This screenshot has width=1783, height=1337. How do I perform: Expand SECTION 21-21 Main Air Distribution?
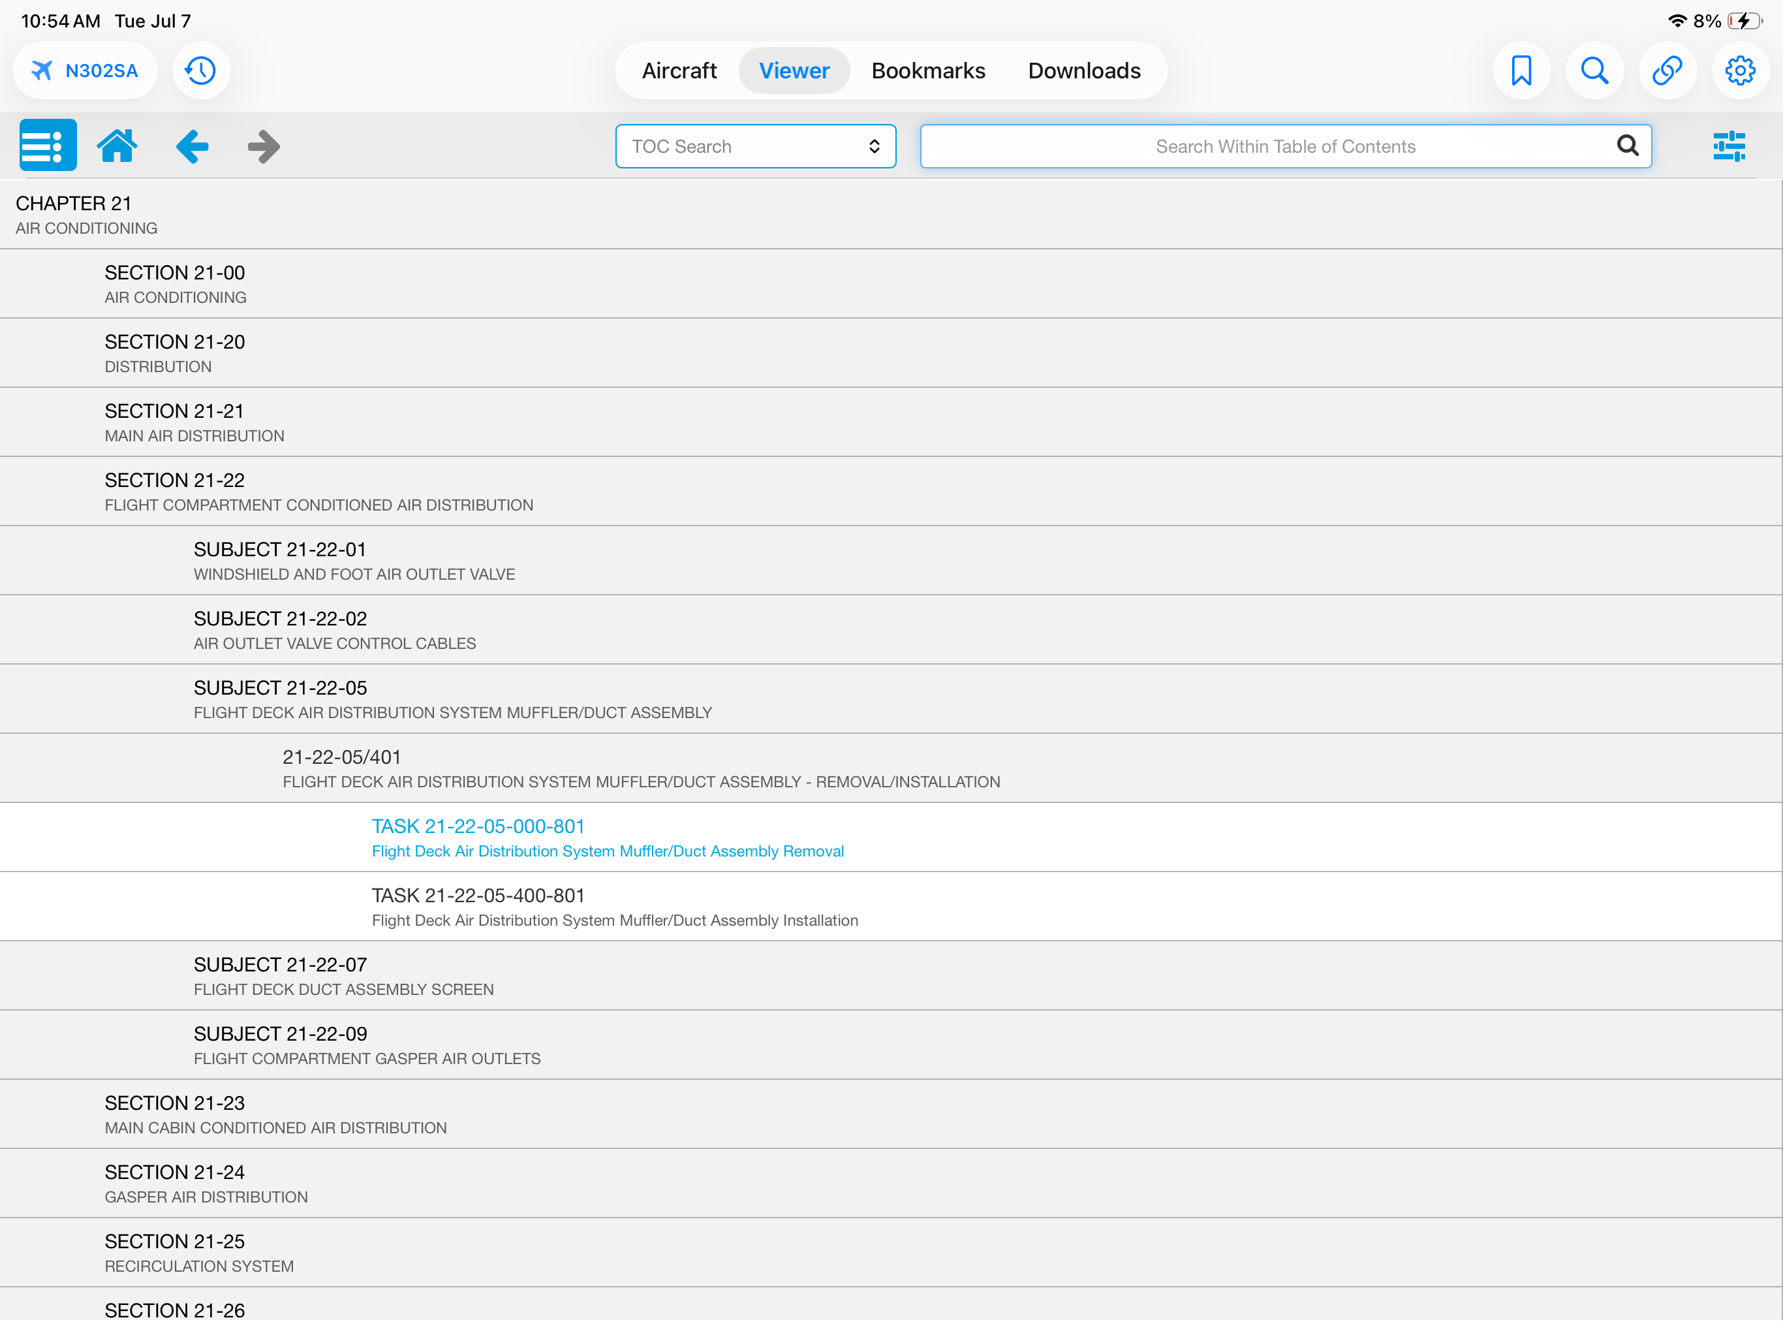(891, 422)
